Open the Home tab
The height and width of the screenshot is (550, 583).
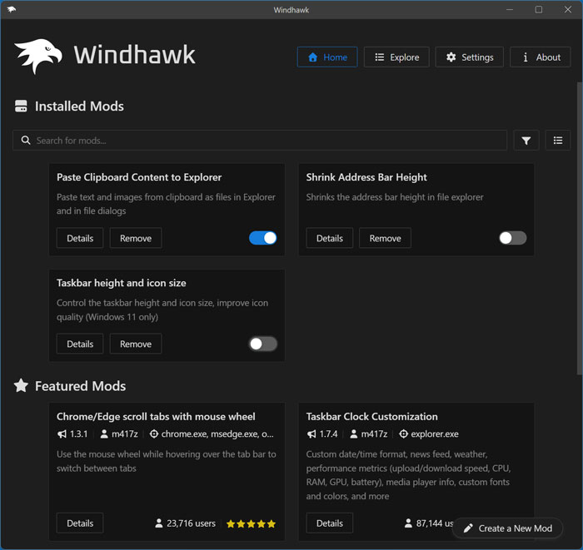[x=327, y=57]
